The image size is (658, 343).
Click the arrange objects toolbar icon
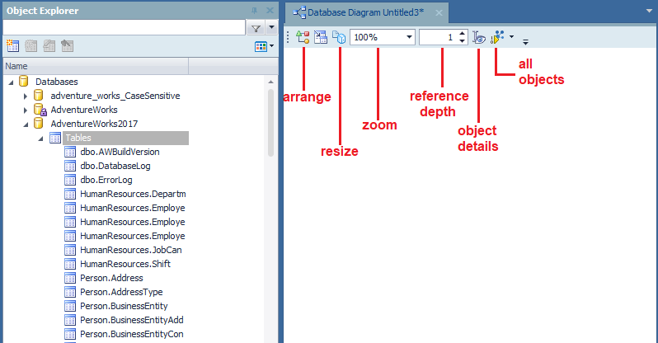click(x=303, y=37)
